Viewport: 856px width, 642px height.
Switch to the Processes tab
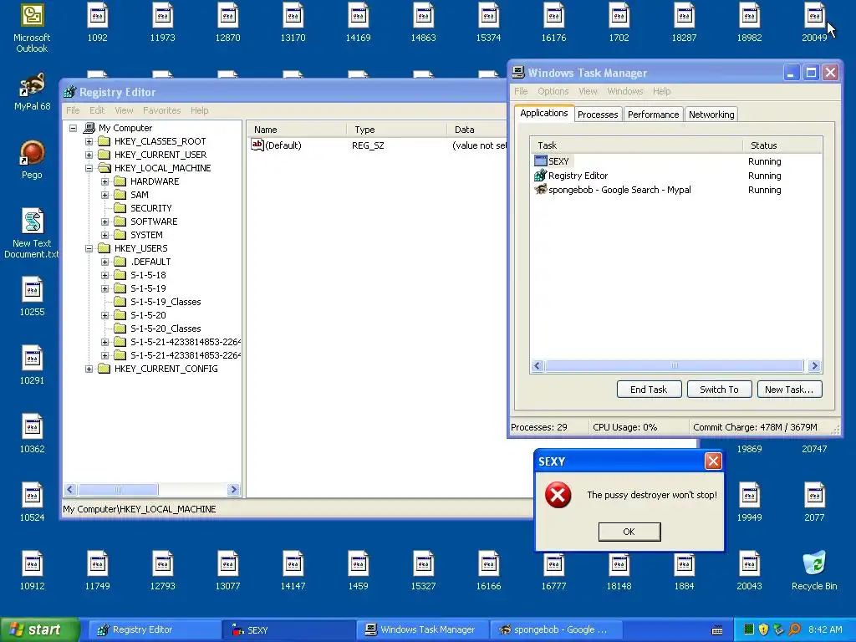(x=598, y=114)
